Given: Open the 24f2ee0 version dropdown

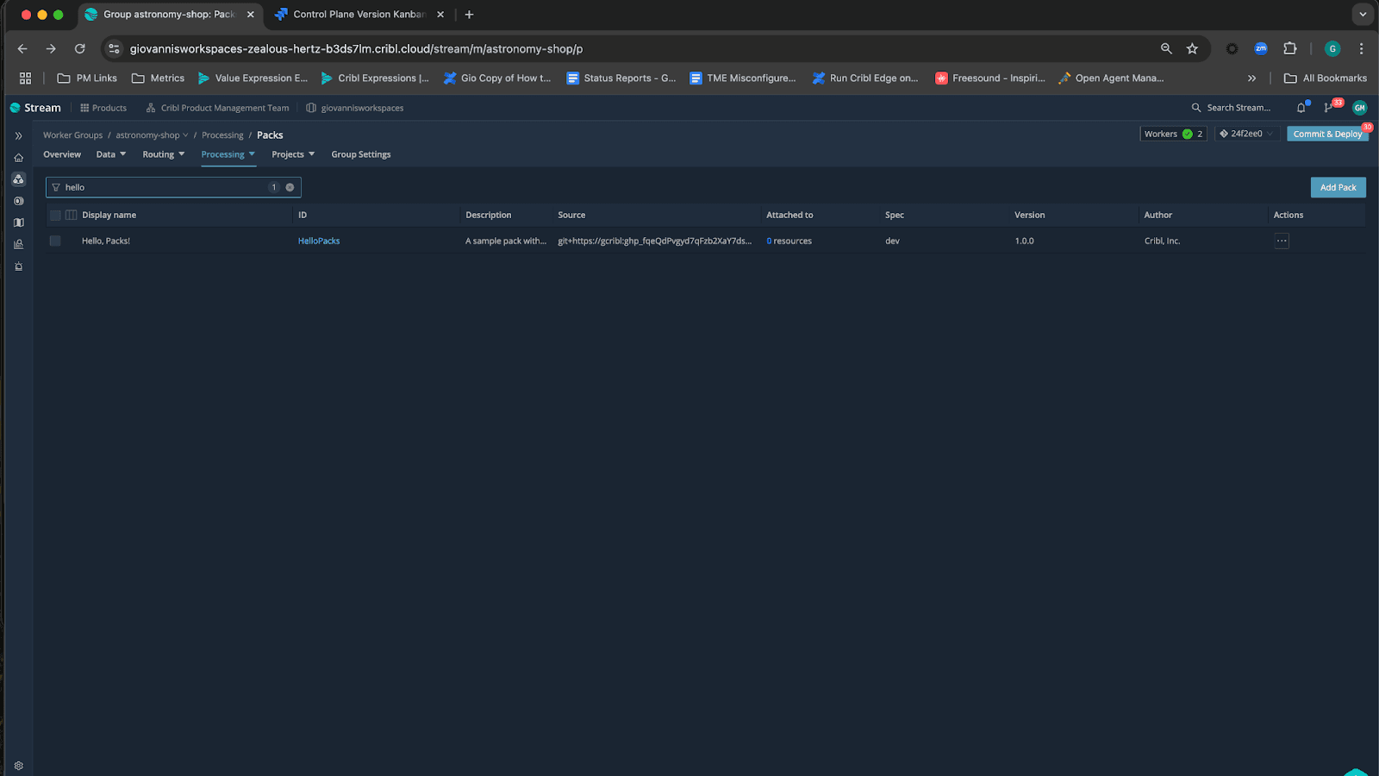Looking at the screenshot, I should [1246, 134].
